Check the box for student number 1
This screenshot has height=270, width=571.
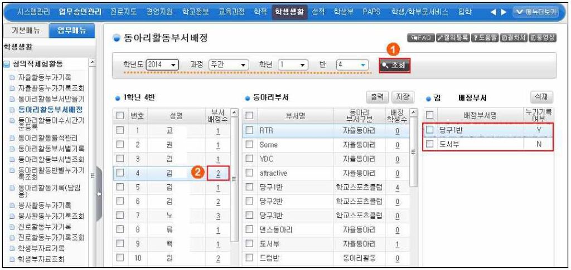pyautogui.click(x=120, y=130)
